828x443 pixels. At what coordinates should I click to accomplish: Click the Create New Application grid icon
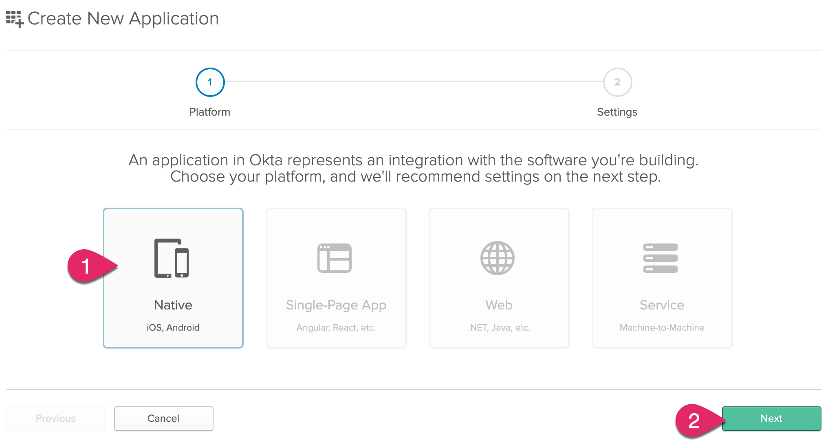(15, 19)
